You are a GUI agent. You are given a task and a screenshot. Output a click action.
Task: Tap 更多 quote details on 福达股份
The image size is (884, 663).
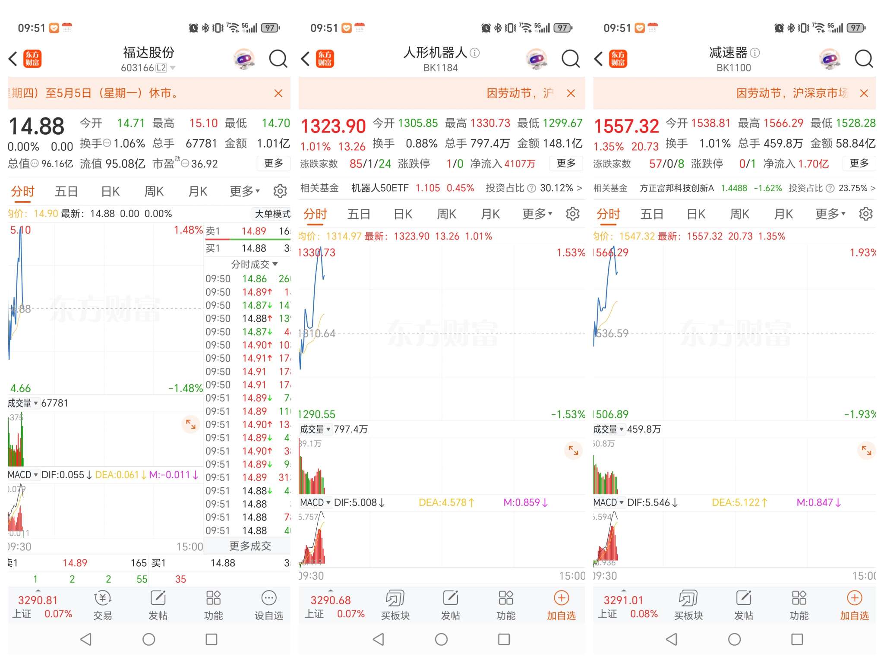tap(274, 163)
